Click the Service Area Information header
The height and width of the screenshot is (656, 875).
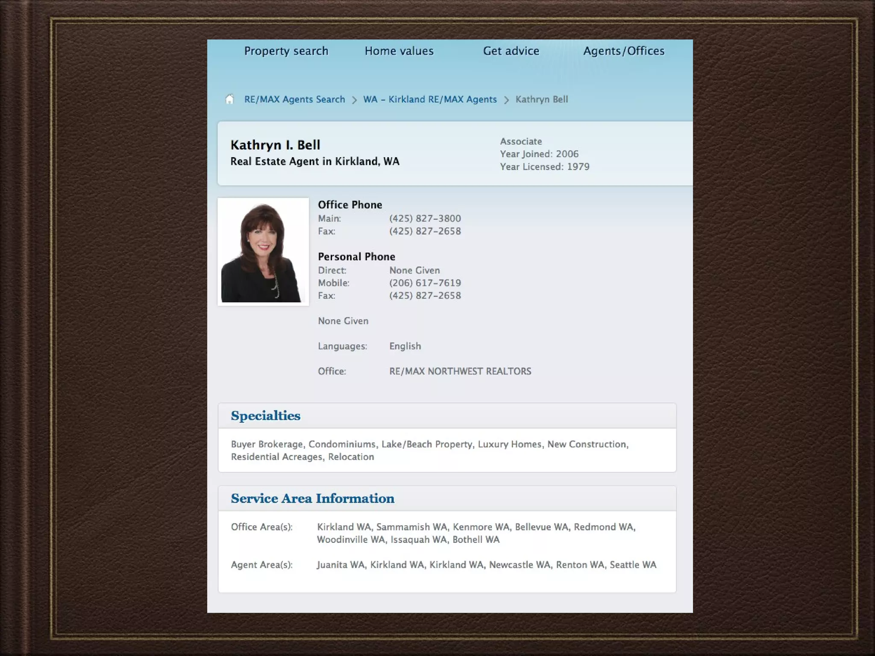(x=312, y=498)
